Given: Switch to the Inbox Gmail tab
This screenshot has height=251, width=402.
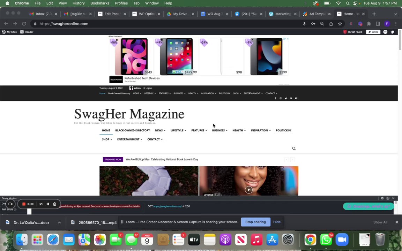Looking at the screenshot, I should (43, 14).
